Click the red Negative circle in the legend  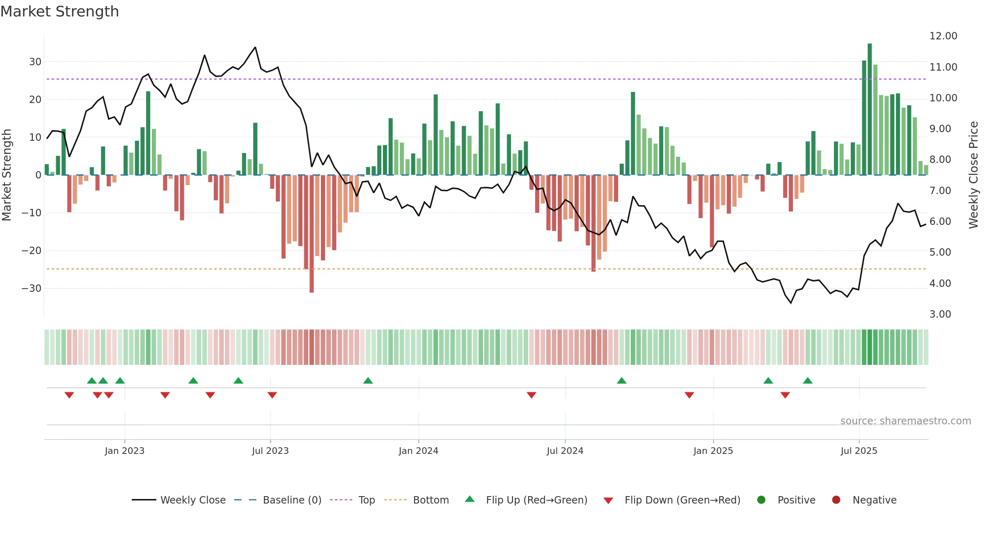click(x=836, y=500)
